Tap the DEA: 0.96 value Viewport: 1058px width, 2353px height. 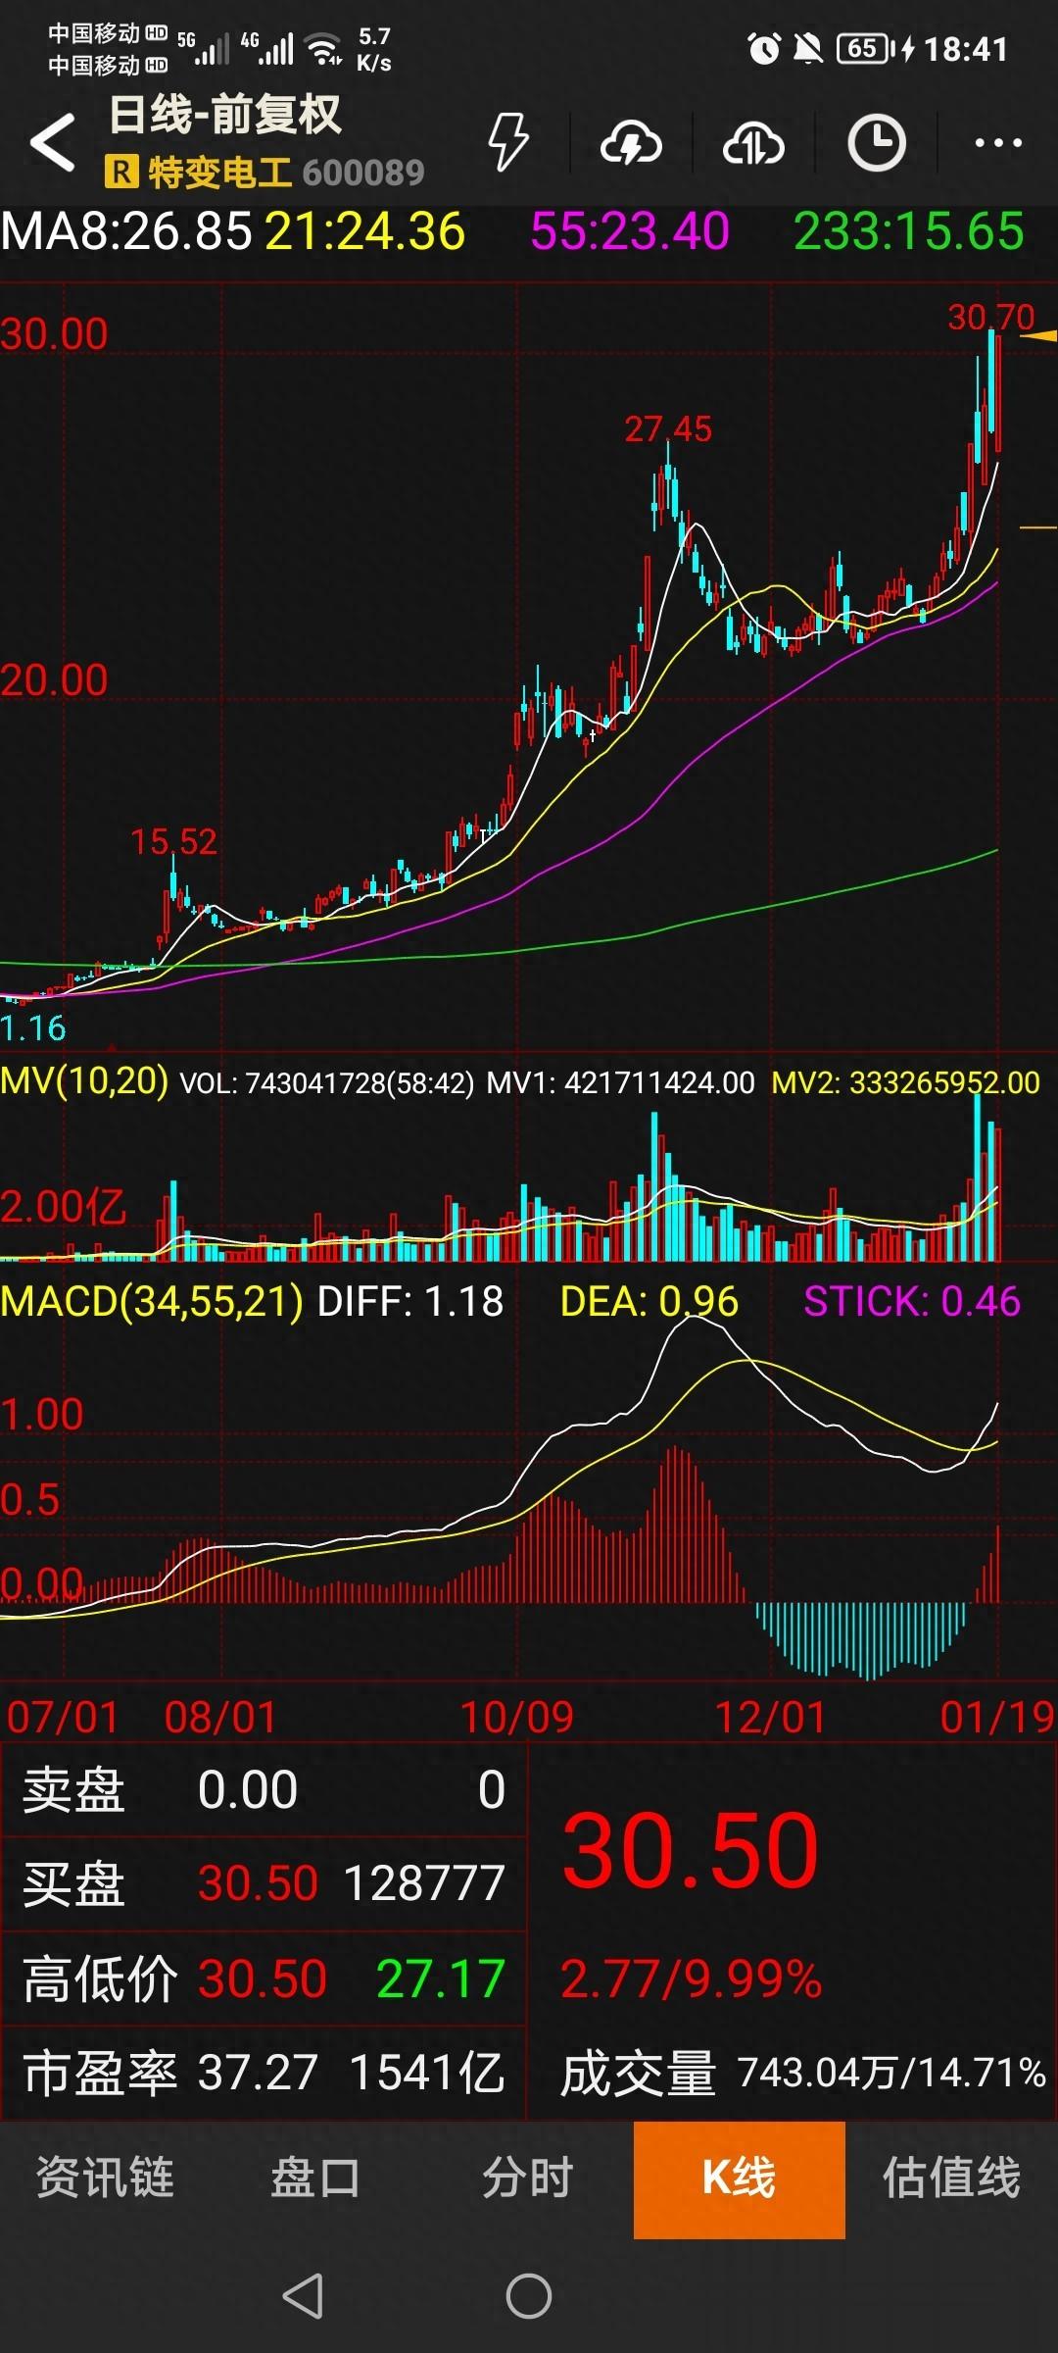point(649,1302)
